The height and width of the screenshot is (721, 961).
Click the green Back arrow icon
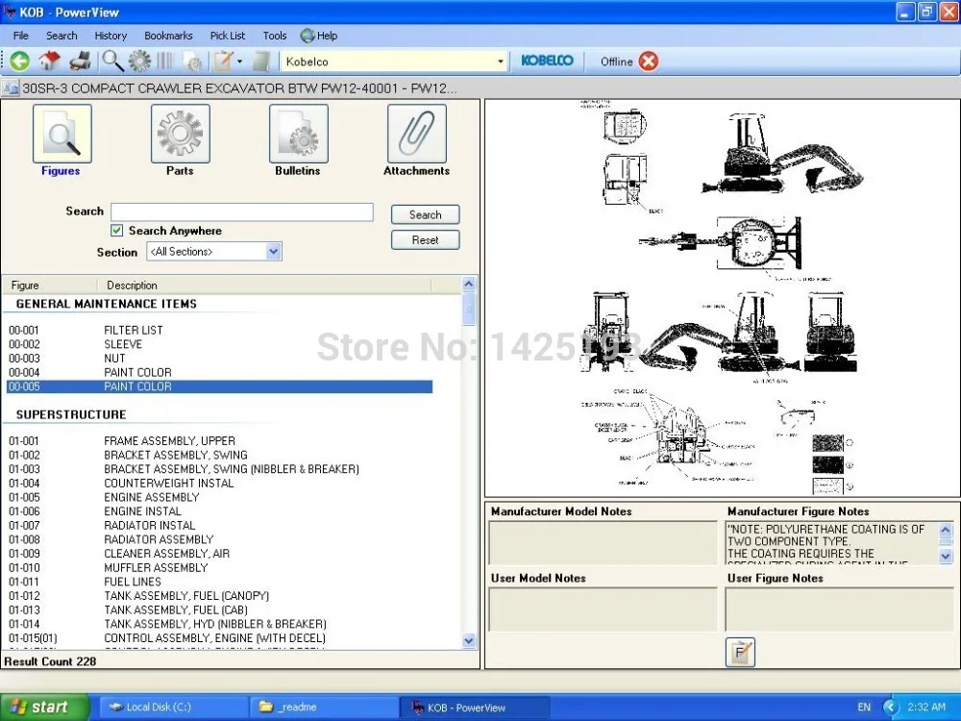pyautogui.click(x=19, y=62)
